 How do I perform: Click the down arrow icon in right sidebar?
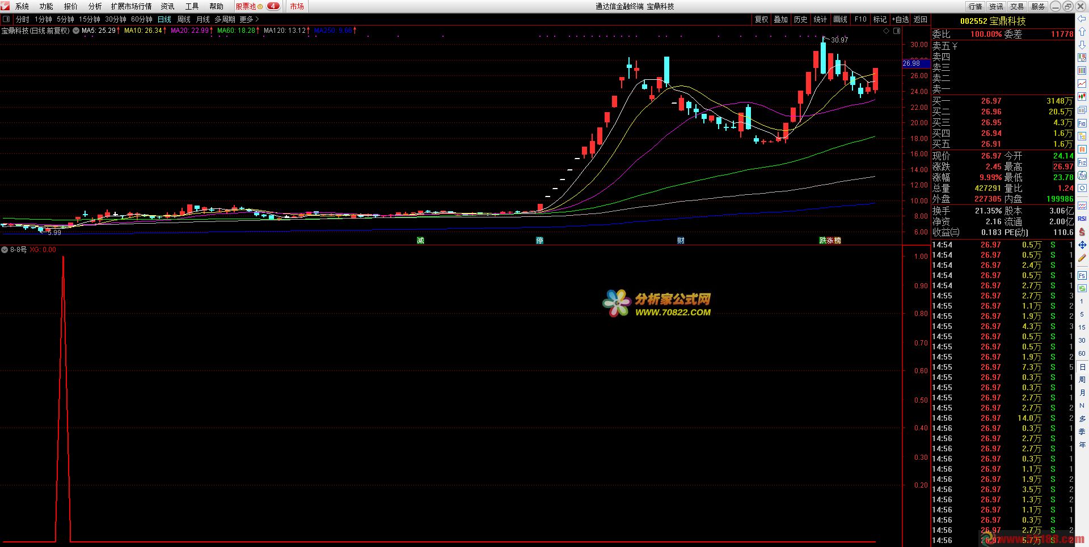pyautogui.click(x=1082, y=45)
